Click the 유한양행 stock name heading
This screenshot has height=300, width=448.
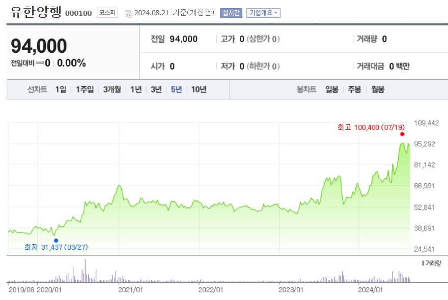coord(36,12)
